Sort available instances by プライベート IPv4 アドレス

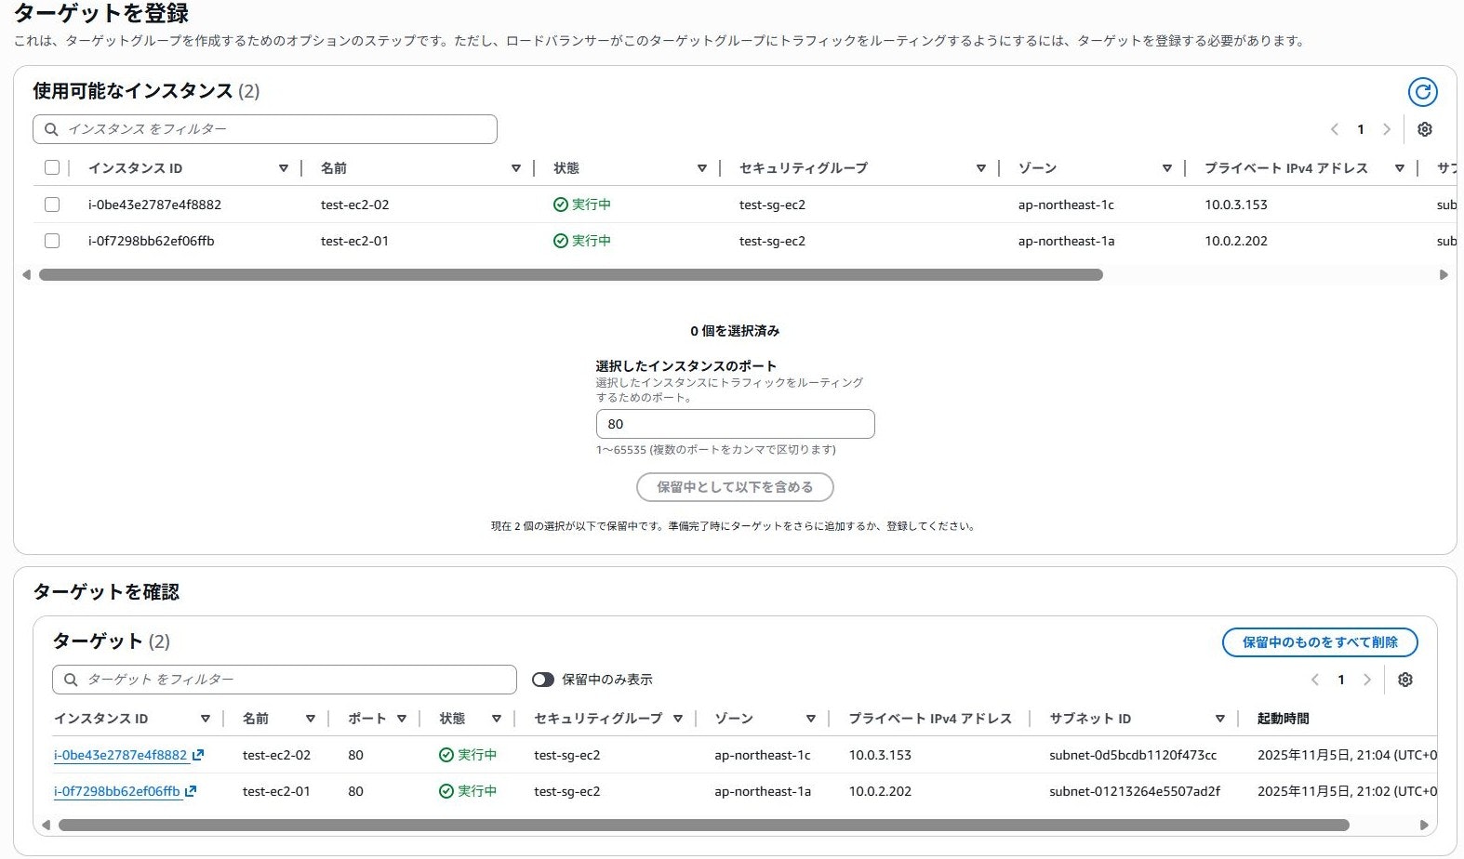[1399, 168]
